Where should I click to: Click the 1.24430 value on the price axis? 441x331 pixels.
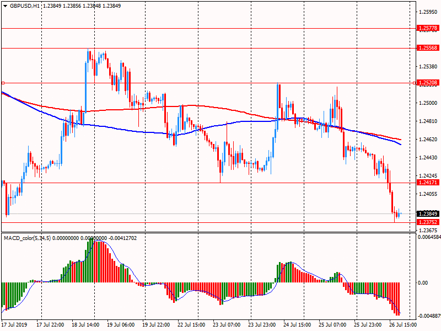(x=428, y=158)
